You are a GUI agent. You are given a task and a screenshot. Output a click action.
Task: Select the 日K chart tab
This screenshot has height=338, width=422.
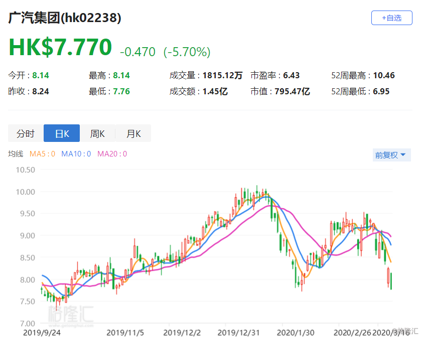(62, 133)
